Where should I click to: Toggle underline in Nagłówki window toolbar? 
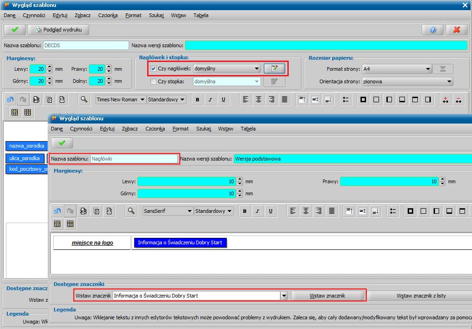point(271,211)
